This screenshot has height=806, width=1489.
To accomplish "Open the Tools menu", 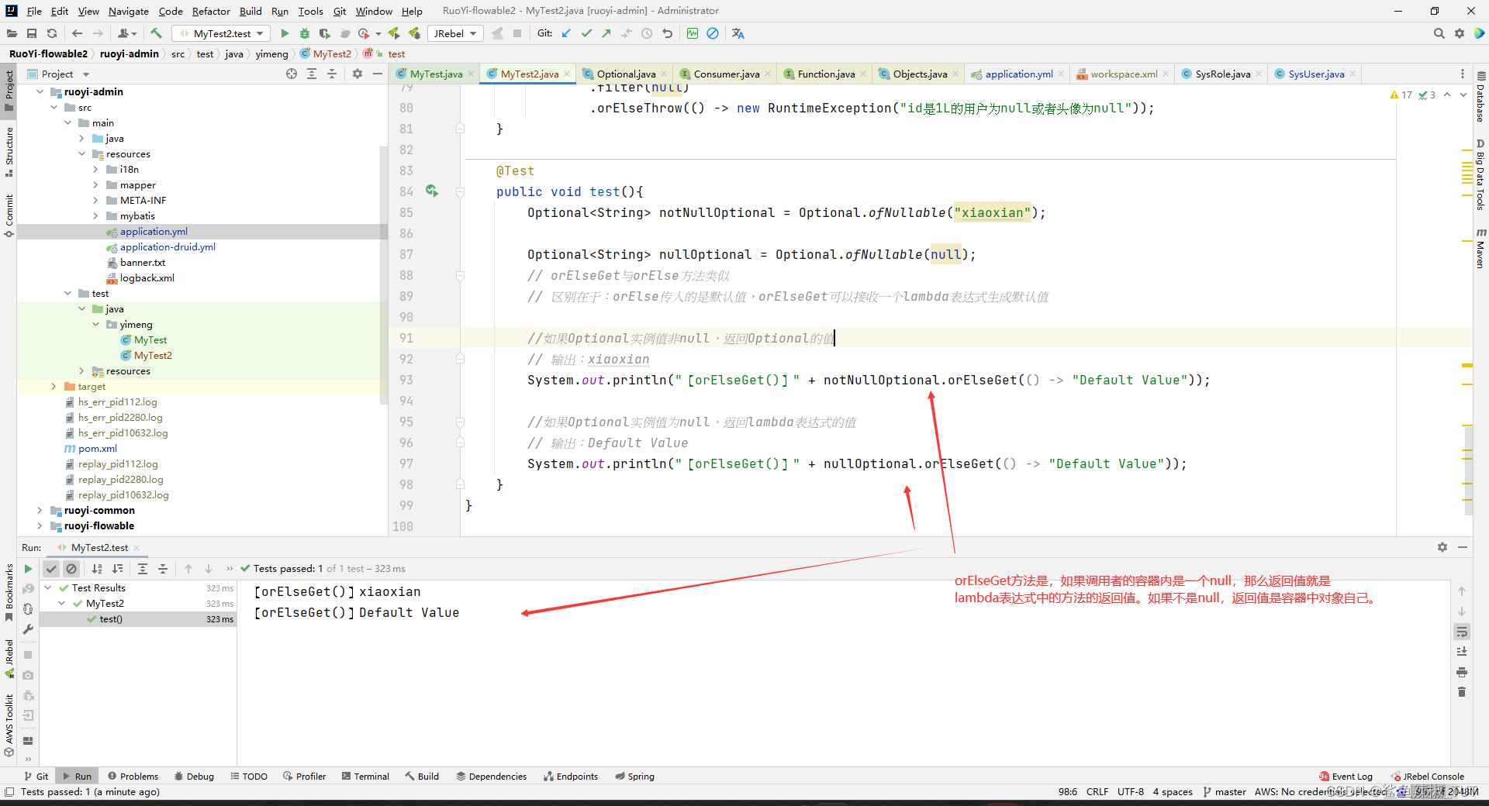I will click(x=310, y=11).
